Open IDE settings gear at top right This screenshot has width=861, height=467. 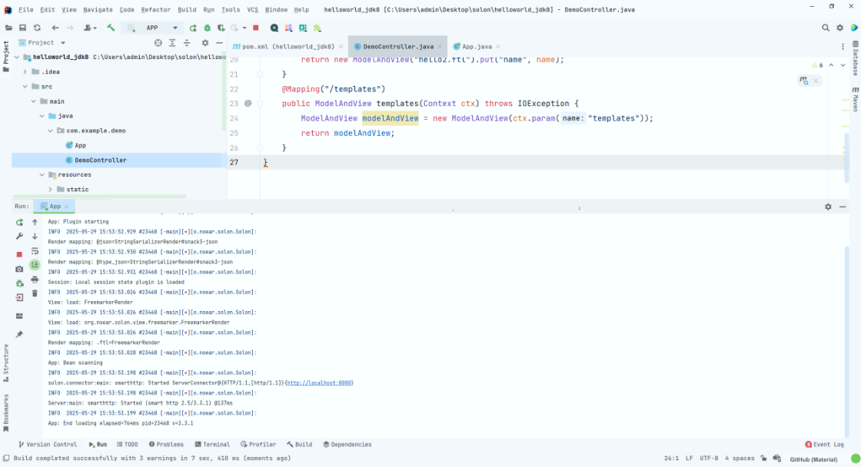(839, 28)
